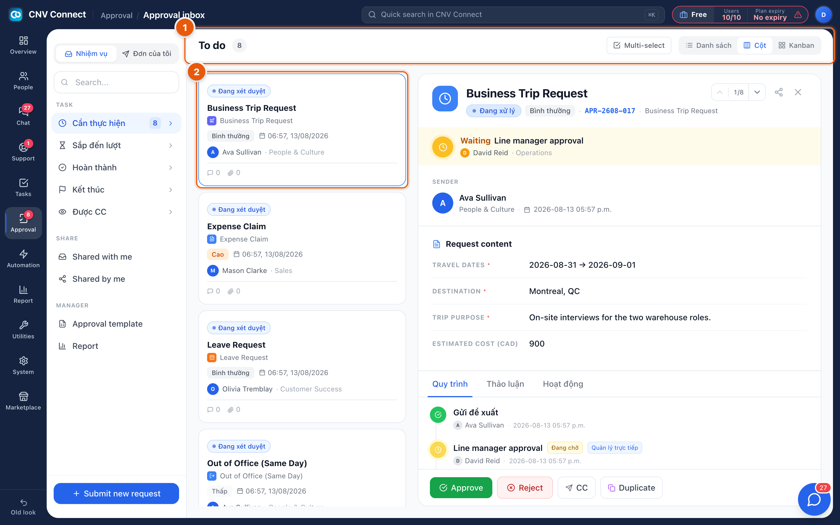840x525 pixels.
Task: Open the Approval sidebar icon
Action: 23,223
